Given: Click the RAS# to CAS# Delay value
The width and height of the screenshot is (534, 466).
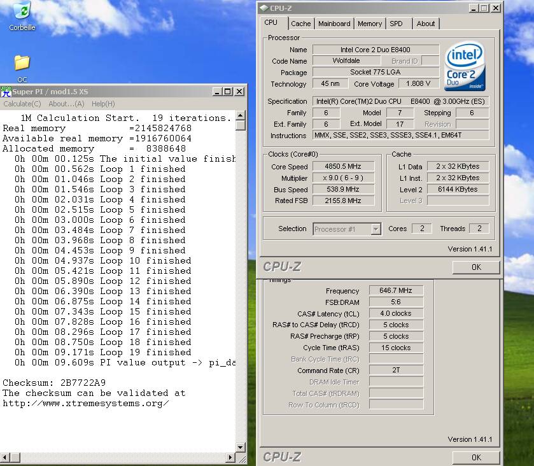Looking at the screenshot, I should 396,325.
